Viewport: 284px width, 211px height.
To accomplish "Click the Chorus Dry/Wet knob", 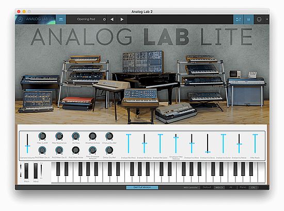I will point(109,136).
